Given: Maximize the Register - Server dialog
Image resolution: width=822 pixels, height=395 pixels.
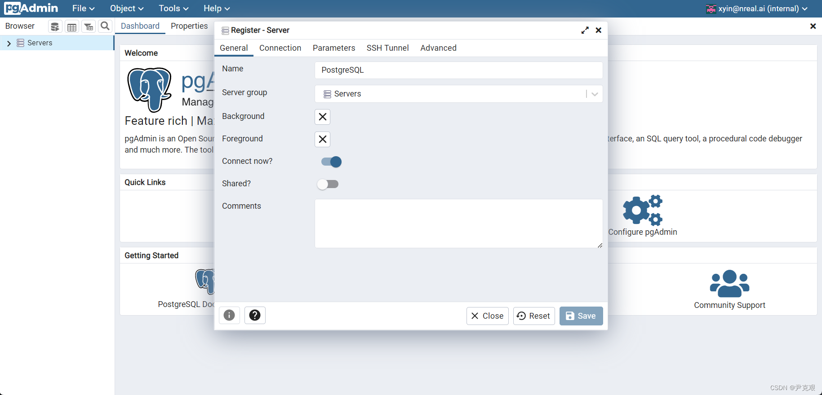Looking at the screenshot, I should pyautogui.click(x=585, y=30).
